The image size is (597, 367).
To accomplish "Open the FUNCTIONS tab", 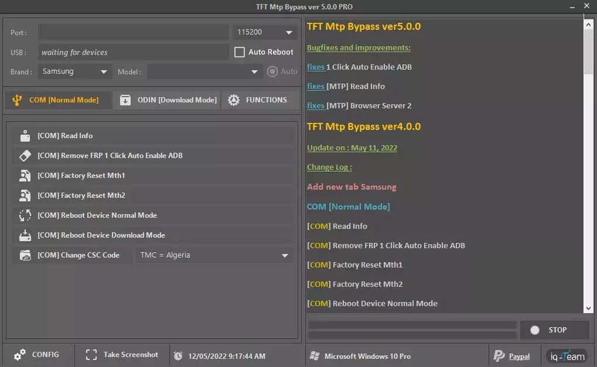I will (260, 100).
